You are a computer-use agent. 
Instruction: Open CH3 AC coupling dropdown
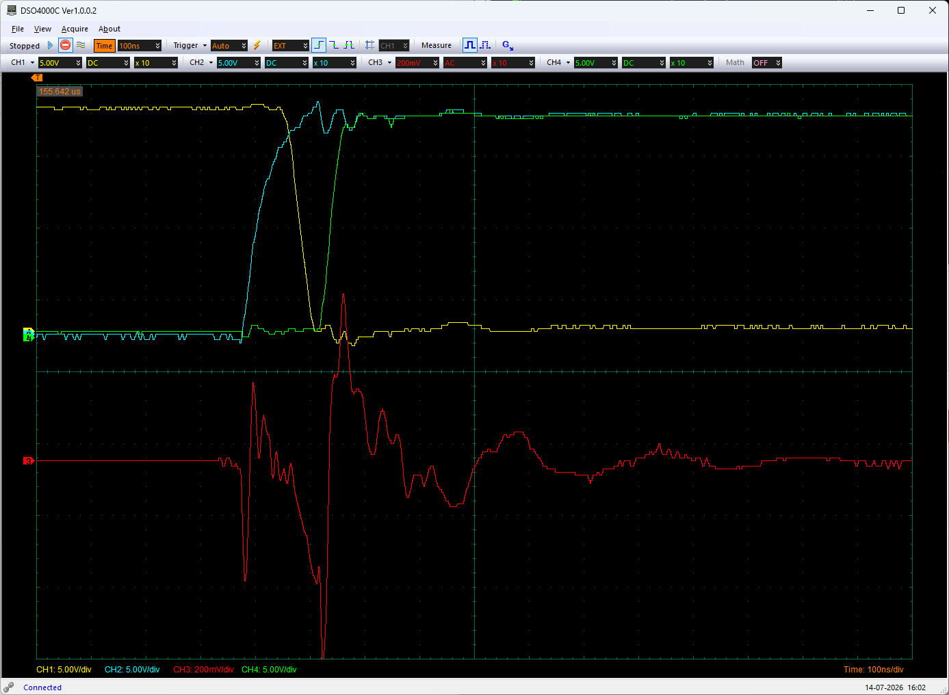(465, 63)
